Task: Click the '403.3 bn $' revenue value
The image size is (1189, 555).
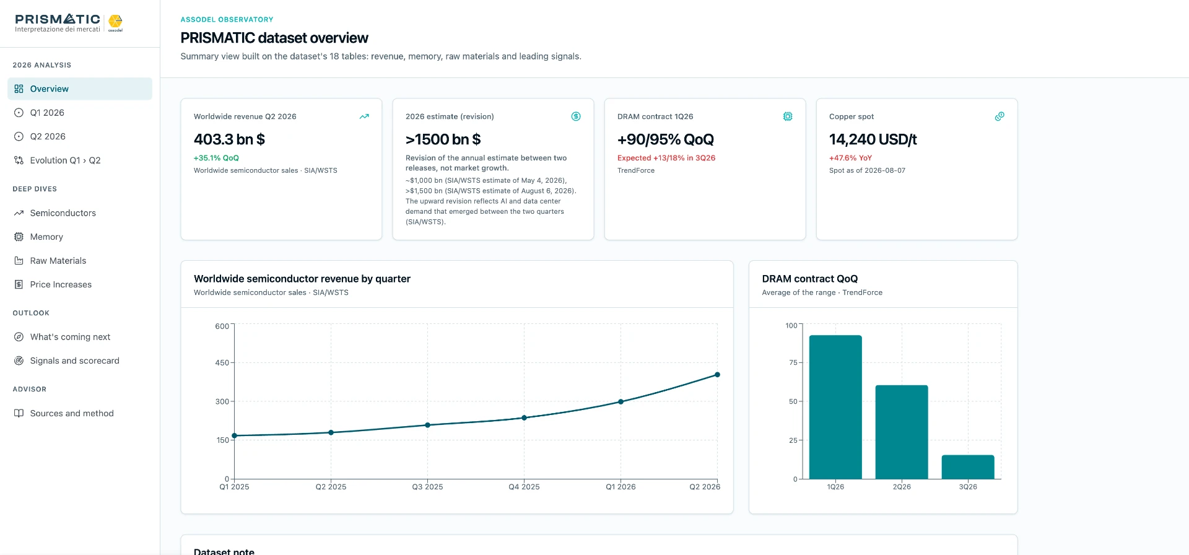Action: pos(229,139)
